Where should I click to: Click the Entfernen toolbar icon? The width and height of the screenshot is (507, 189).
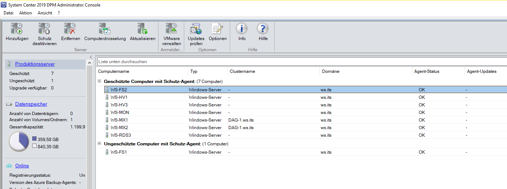coord(70,28)
